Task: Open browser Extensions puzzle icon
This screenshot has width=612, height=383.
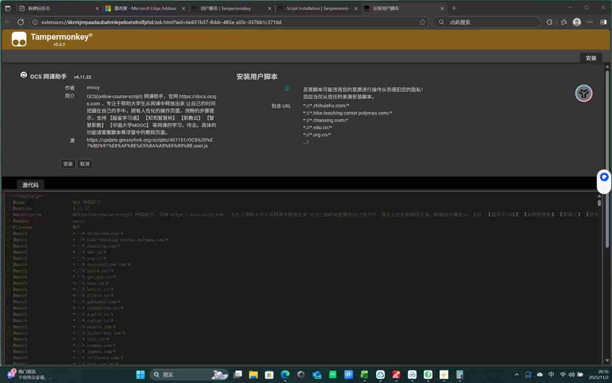Action: pyautogui.click(x=549, y=22)
